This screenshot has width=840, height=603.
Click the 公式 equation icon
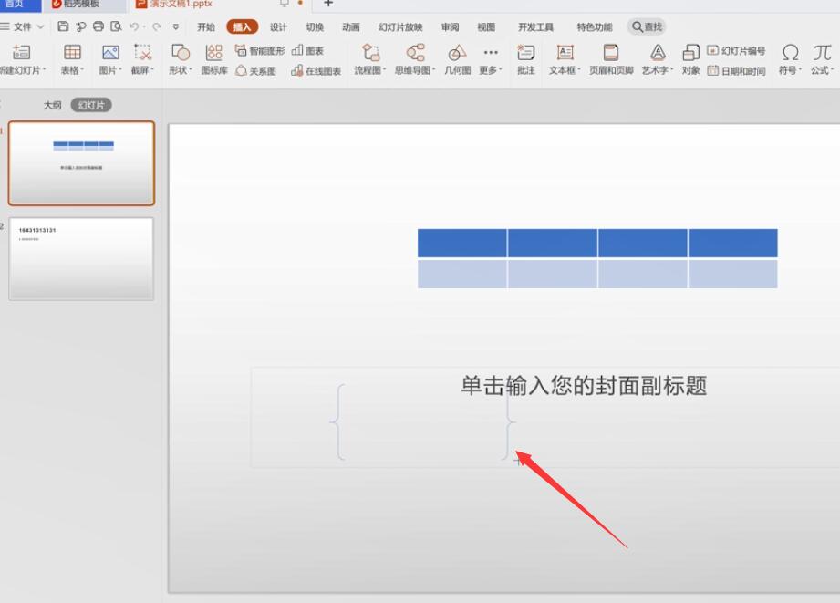822,53
